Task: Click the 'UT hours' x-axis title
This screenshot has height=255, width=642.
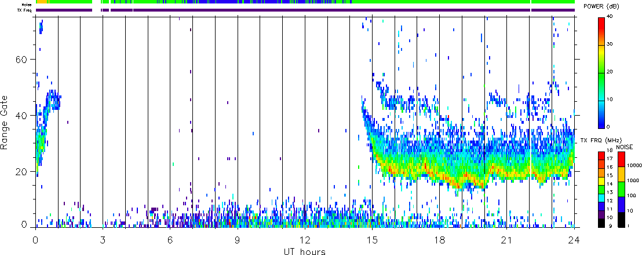Action: 305,251
